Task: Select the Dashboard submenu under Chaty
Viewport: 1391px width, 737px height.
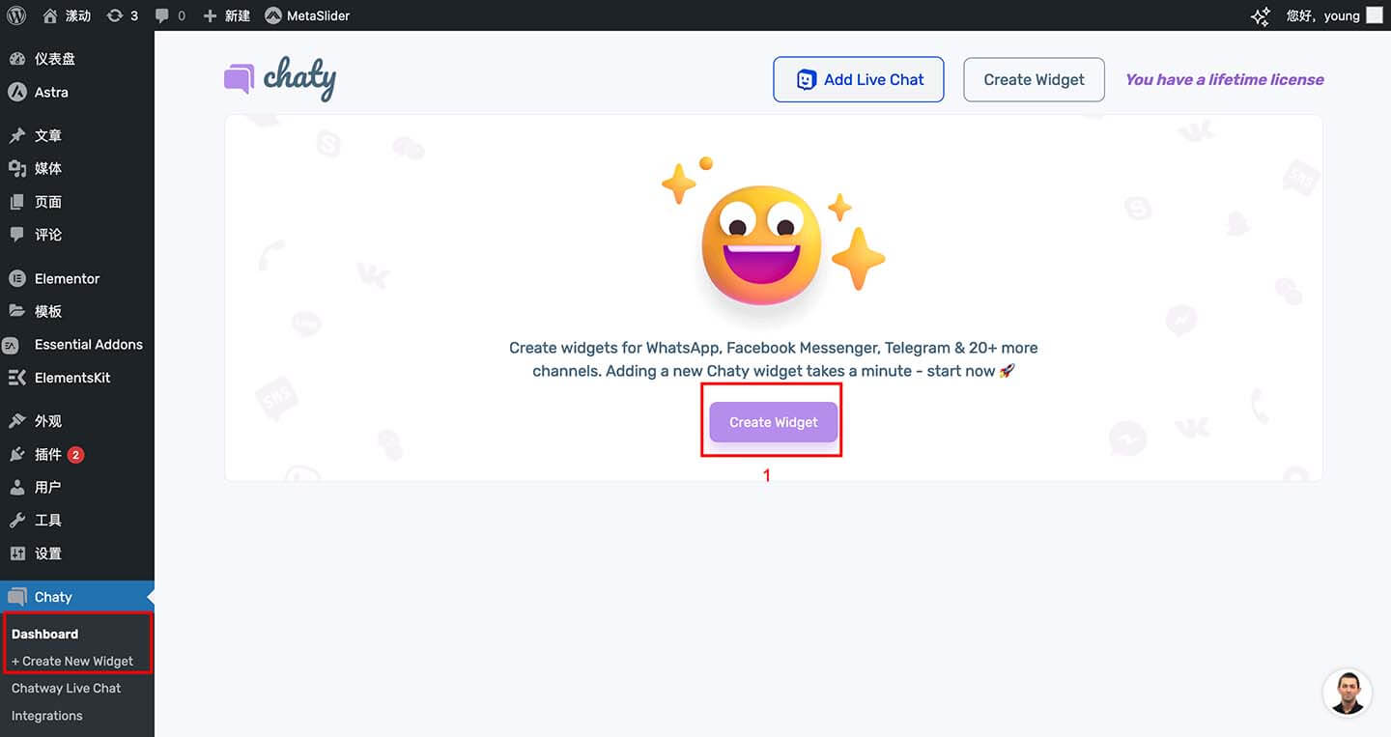Action: (x=44, y=634)
